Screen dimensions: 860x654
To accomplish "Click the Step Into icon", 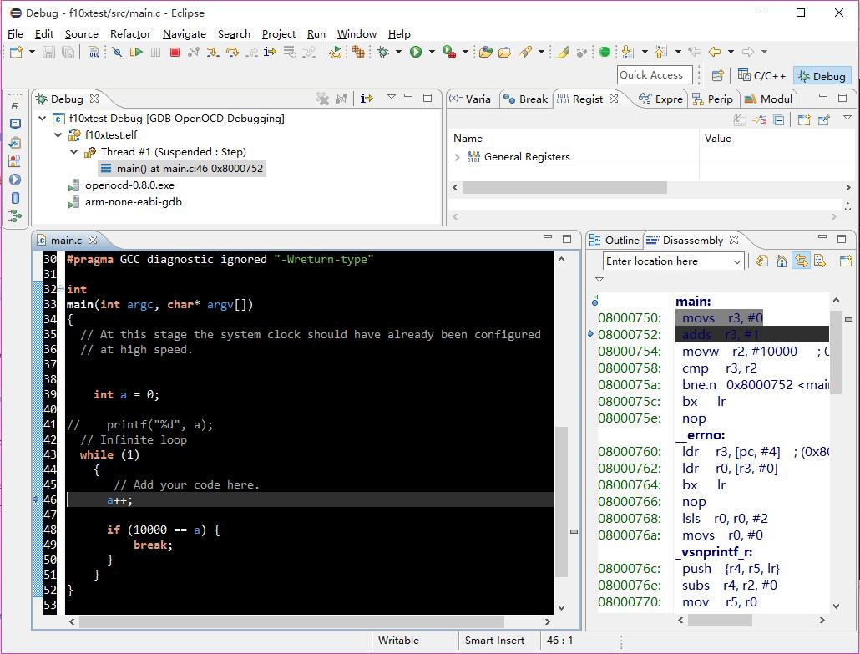I will click(x=213, y=52).
